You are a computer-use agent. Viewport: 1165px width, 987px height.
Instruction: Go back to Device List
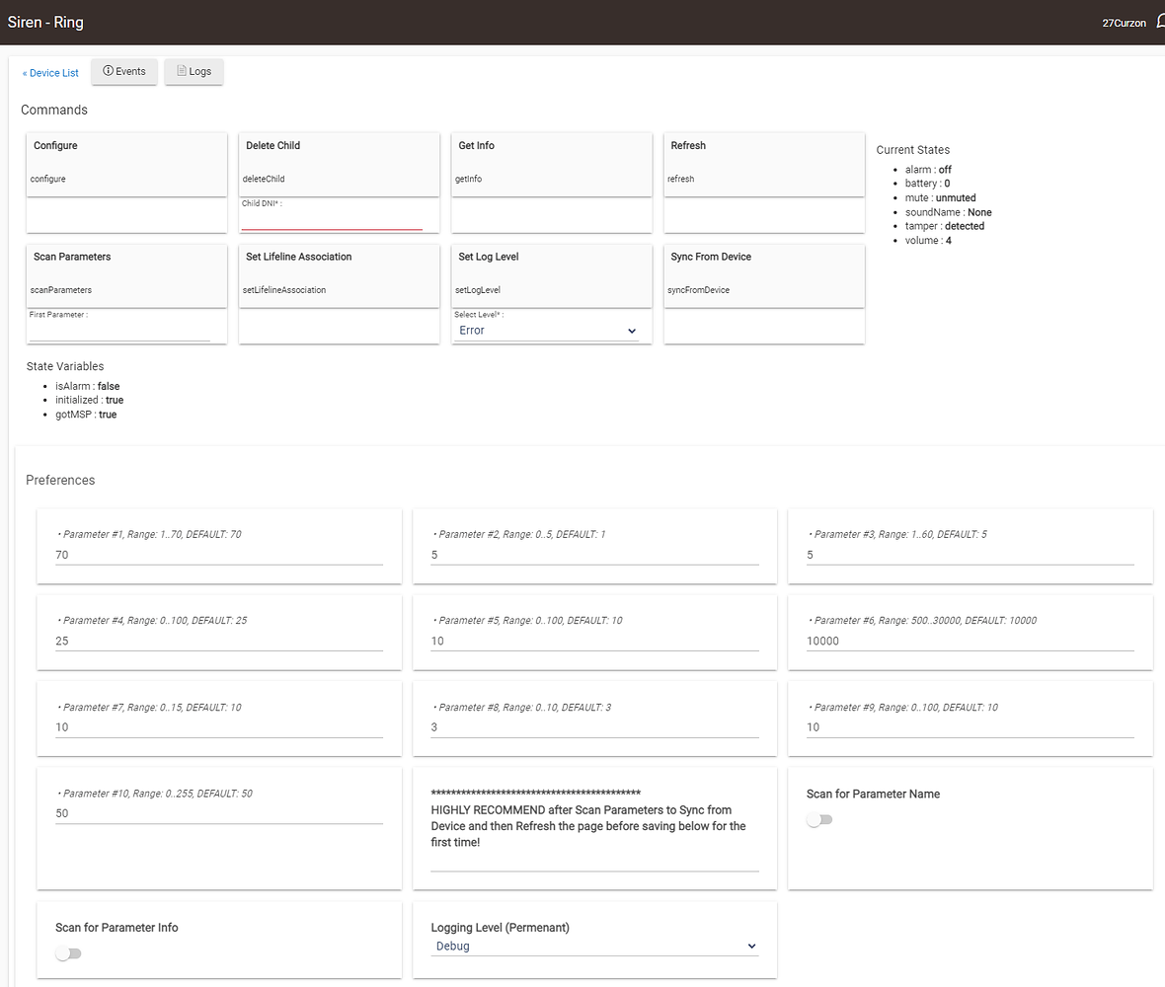coord(50,73)
